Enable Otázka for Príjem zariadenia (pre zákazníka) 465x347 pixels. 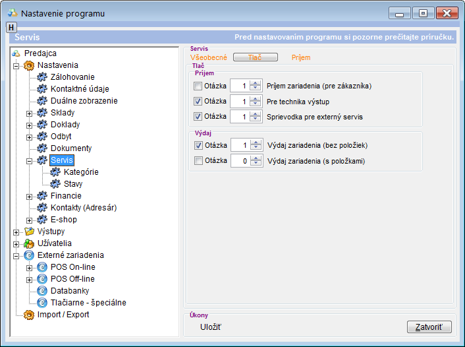point(198,86)
